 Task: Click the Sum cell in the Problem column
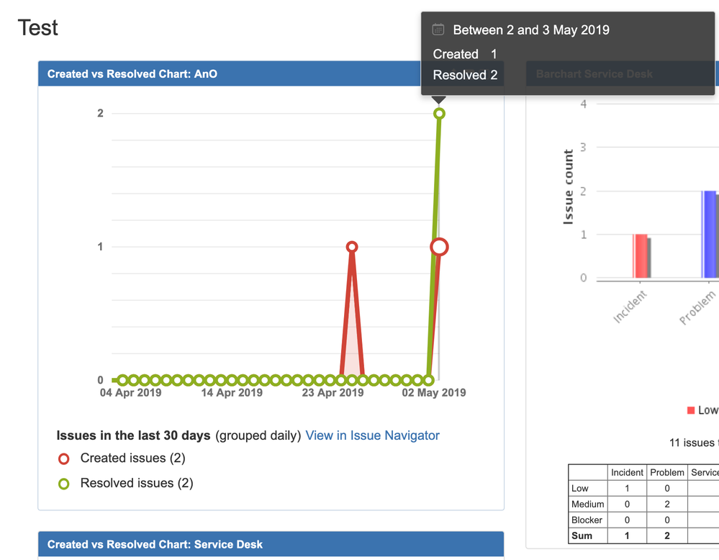(x=666, y=536)
